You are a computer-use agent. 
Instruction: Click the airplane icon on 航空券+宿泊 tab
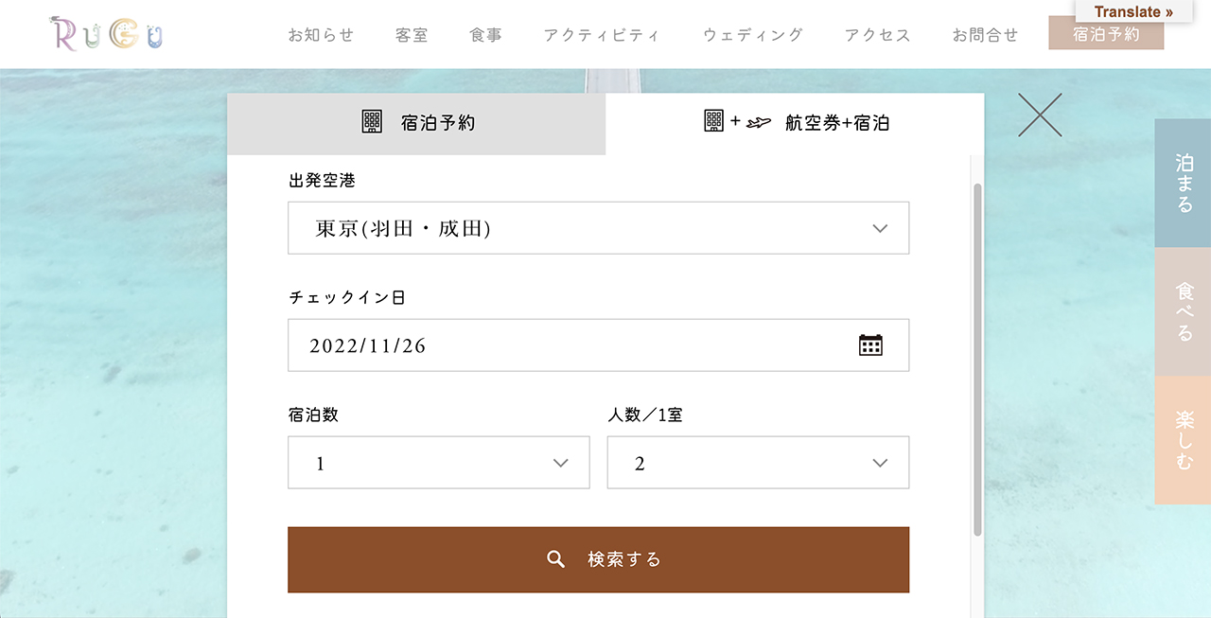(759, 122)
